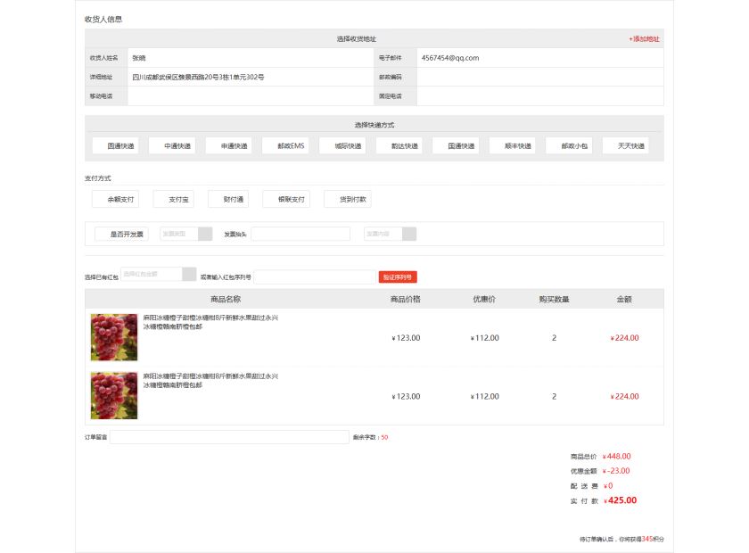Focus the 红包序列号 input box
The height and width of the screenshot is (553, 749).
click(x=314, y=277)
